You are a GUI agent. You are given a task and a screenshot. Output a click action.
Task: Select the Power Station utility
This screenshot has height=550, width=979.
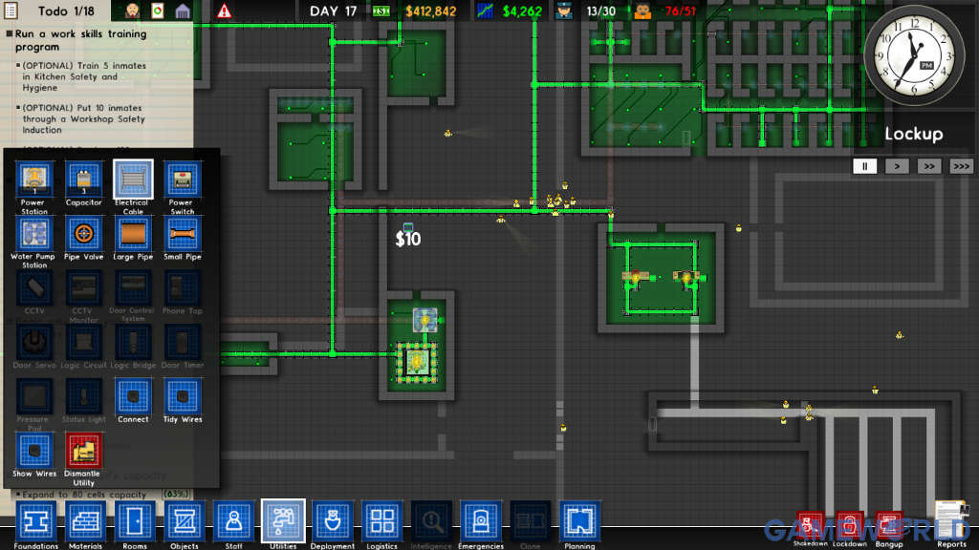tap(33, 180)
